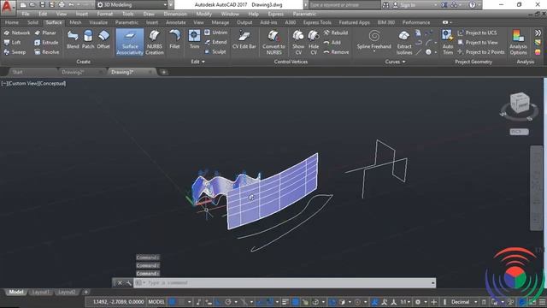Click Show CV

pyautogui.click(x=298, y=42)
